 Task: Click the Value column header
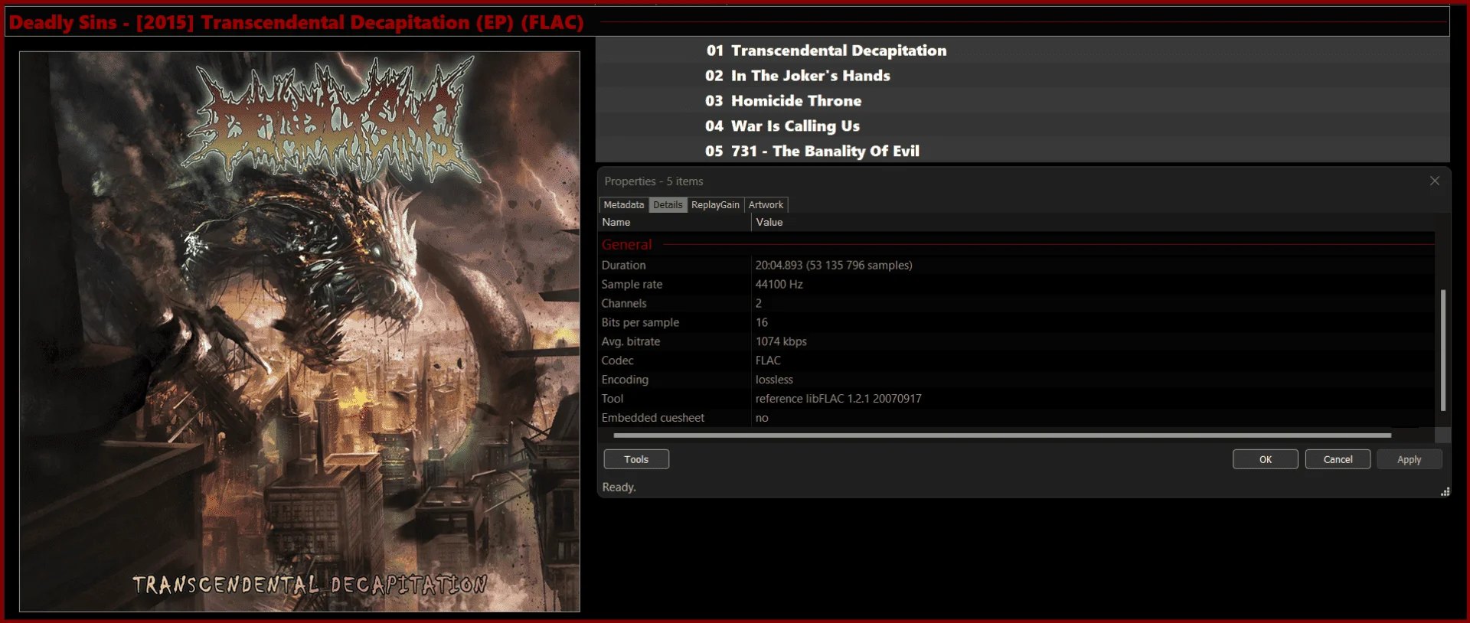click(x=1093, y=222)
